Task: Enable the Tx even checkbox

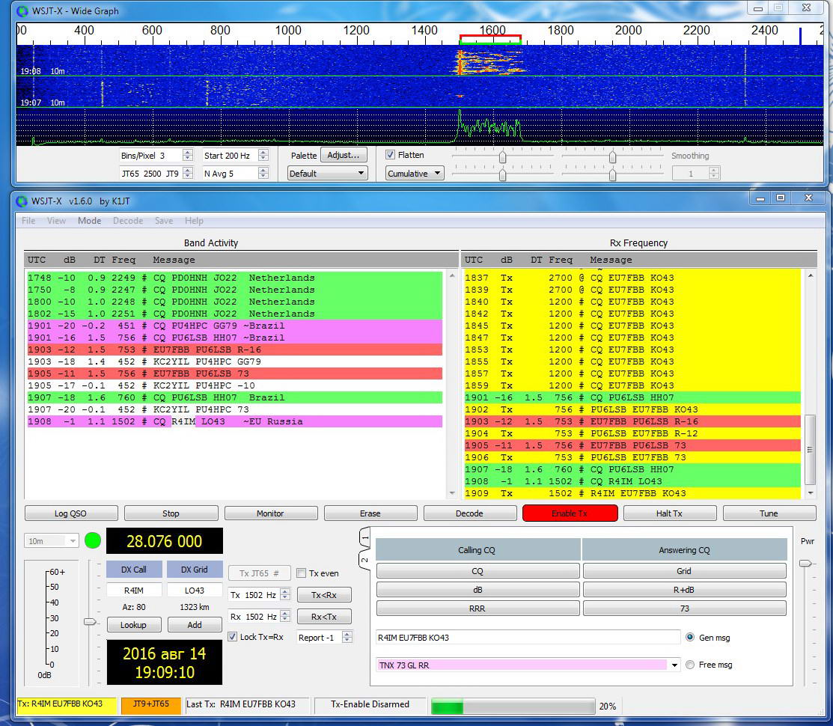Action: (x=301, y=573)
